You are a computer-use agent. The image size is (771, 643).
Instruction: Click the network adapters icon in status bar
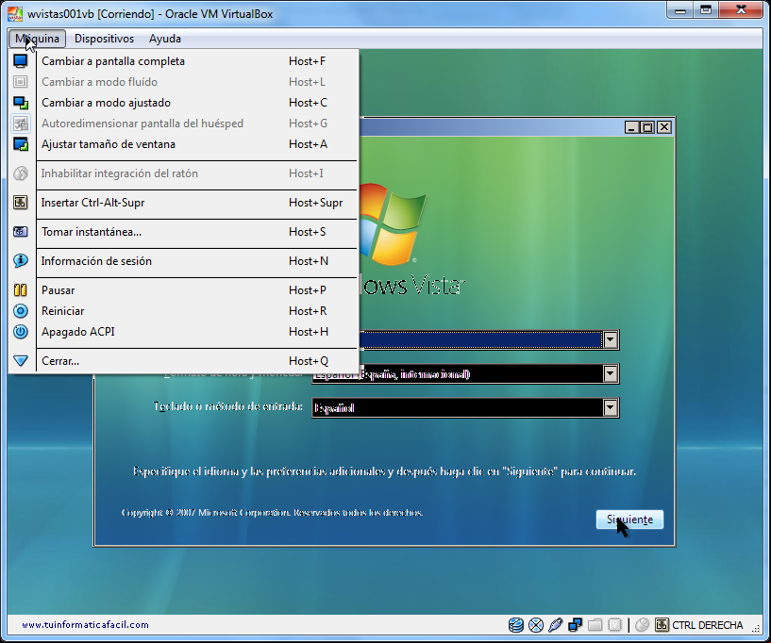pos(575,625)
